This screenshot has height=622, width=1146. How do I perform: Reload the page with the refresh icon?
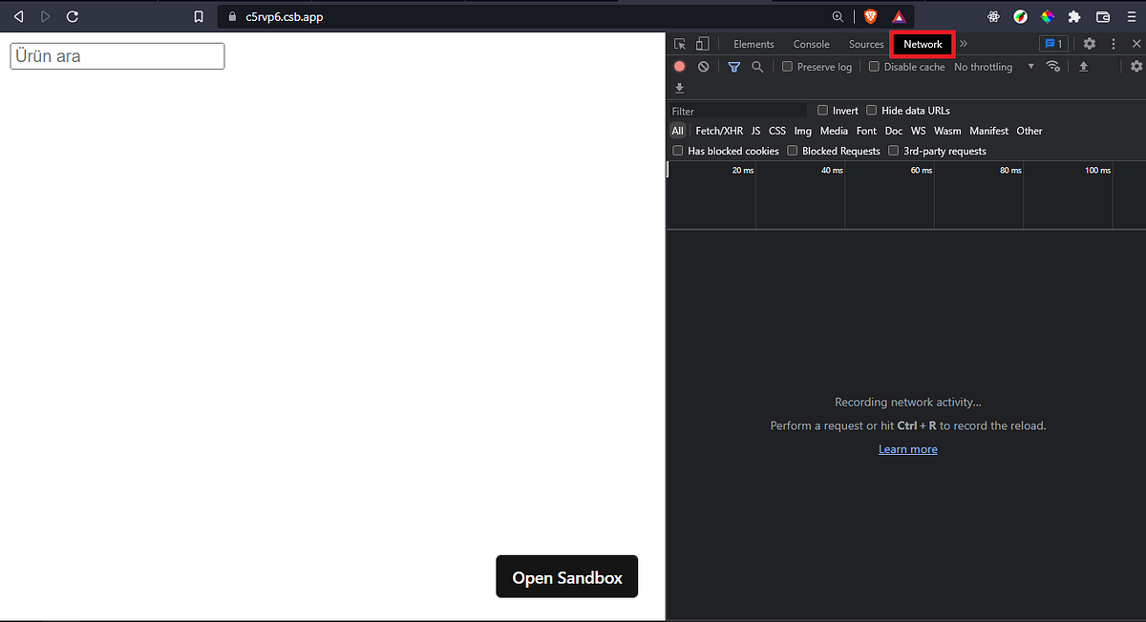tap(73, 16)
